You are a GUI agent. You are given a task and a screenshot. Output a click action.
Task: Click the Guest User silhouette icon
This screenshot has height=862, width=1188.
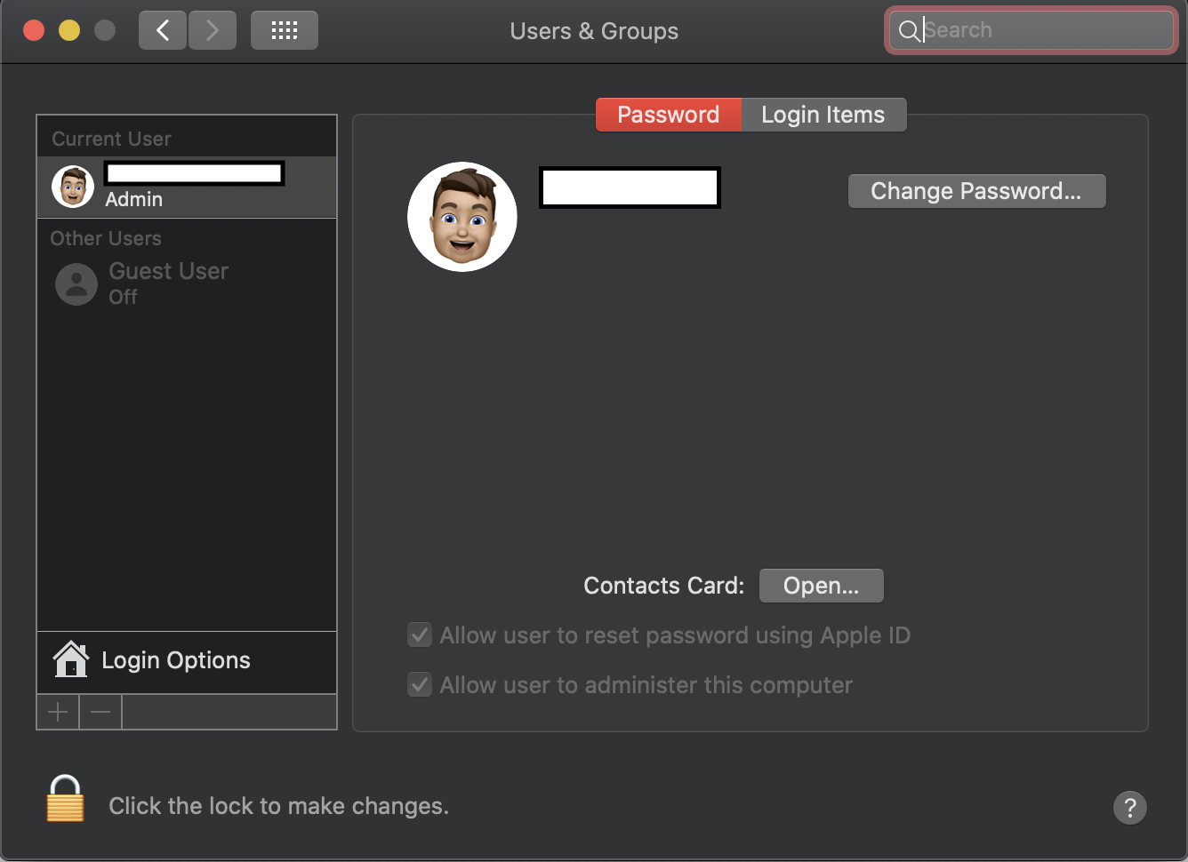pyautogui.click(x=76, y=284)
